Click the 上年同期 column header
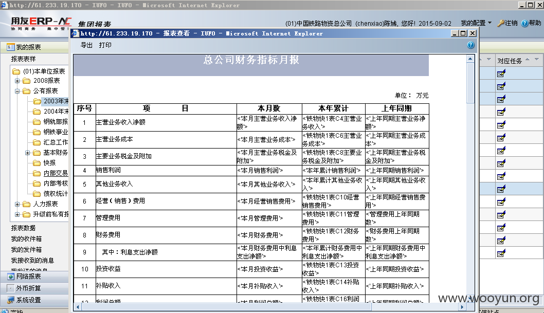The height and width of the screenshot is (313, 544). (397, 108)
